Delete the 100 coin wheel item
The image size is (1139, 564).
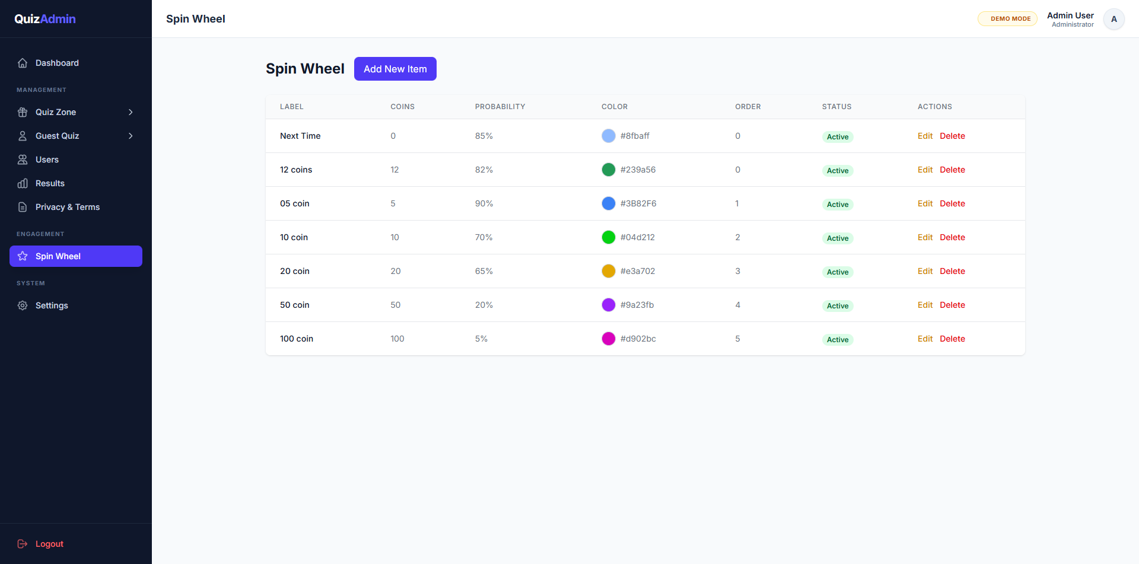pyautogui.click(x=952, y=339)
